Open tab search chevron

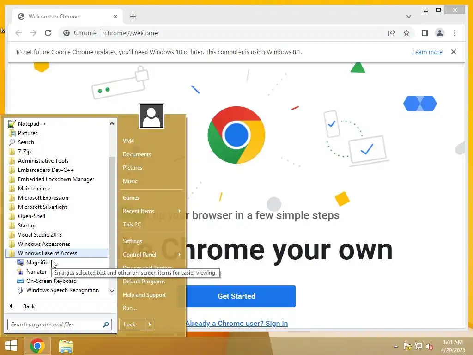point(408,17)
